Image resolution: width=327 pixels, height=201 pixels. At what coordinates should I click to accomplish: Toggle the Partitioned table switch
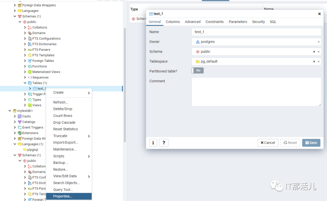pyautogui.click(x=197, y=70)
